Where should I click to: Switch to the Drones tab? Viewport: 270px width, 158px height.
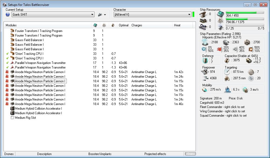(9, 154)
